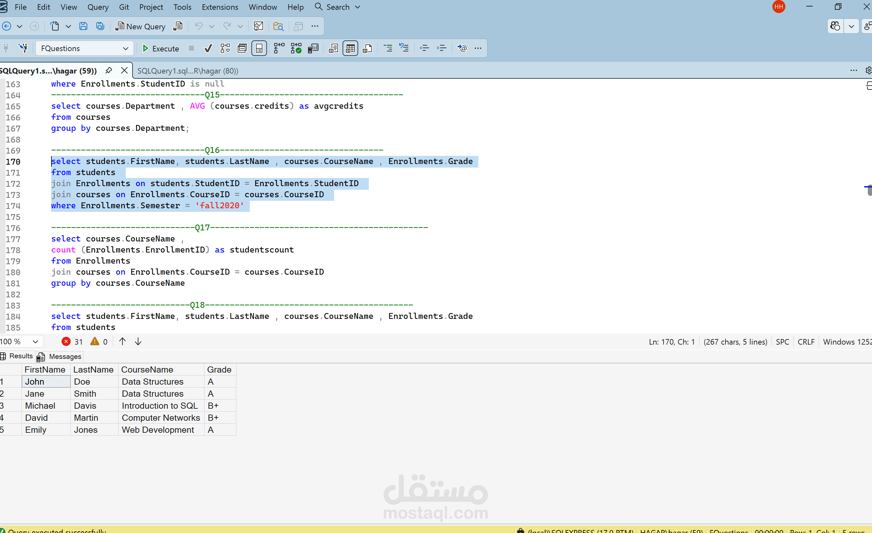
Task: Click the Decrease Indent icon
Action: pyautogui.click(x=424, y=48)
